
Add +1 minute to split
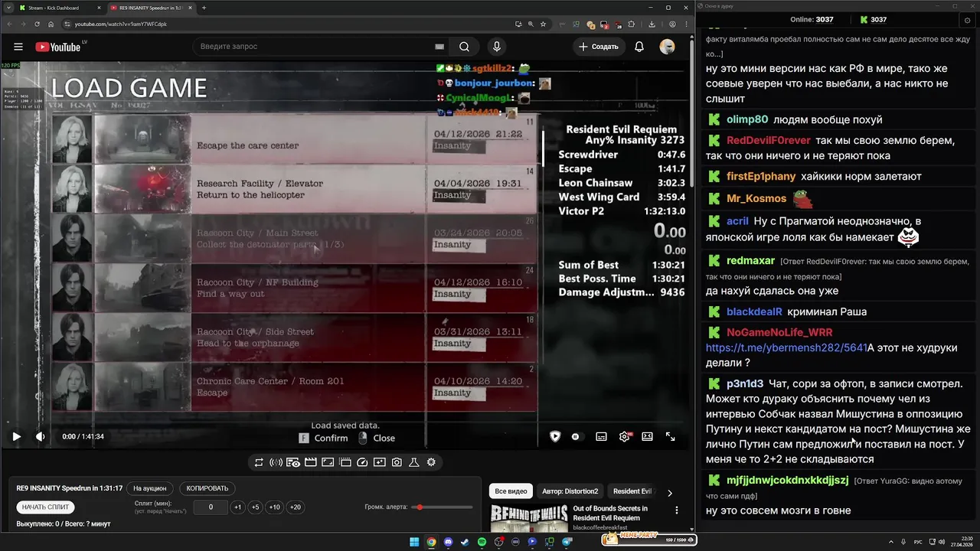[238, 507]
